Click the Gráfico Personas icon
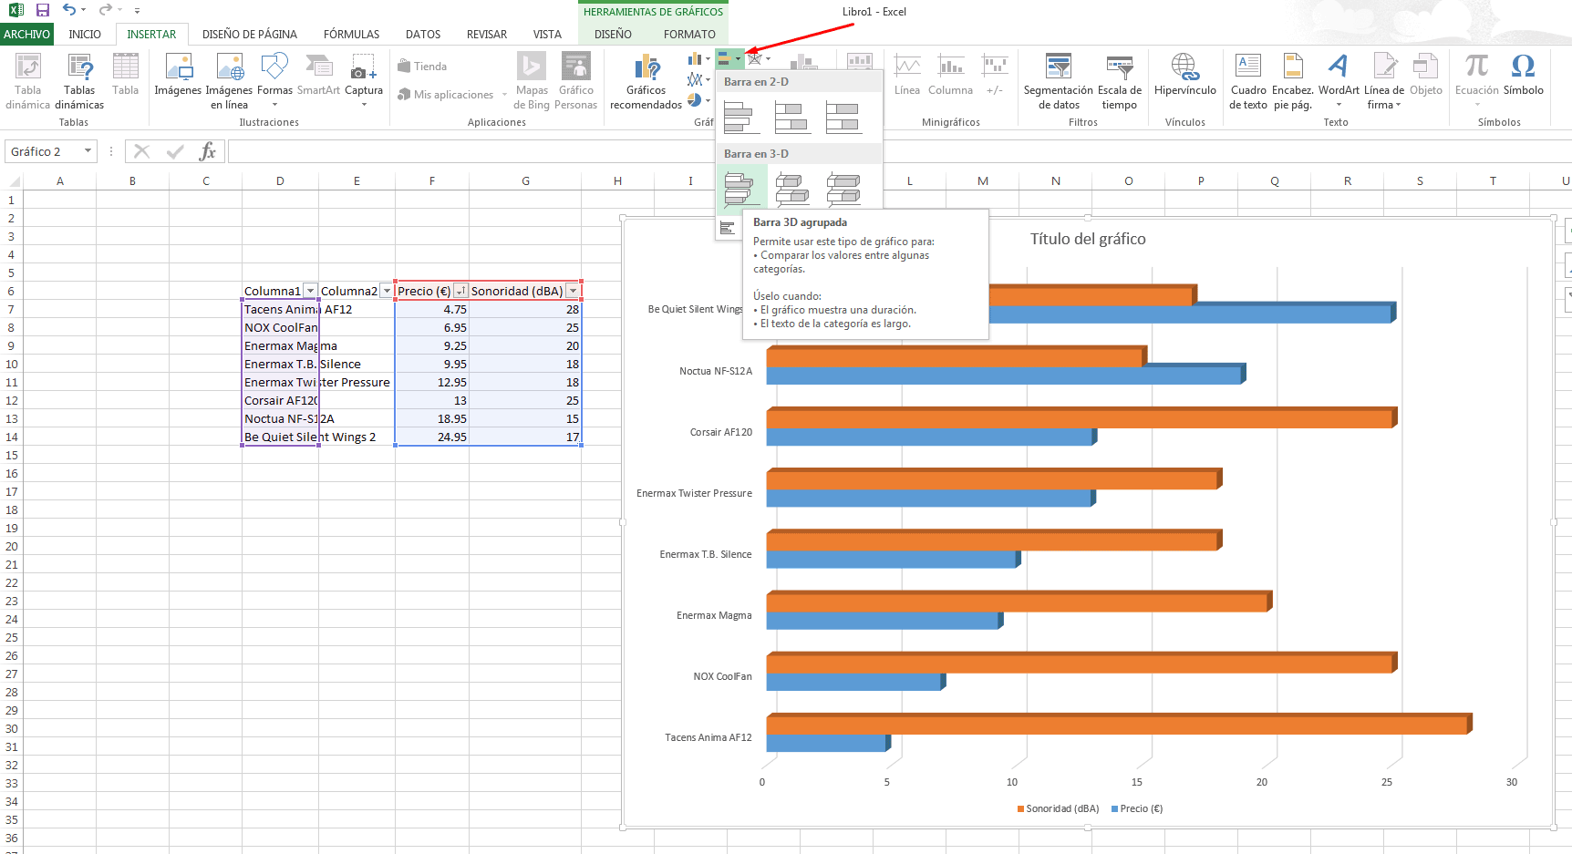The width and height of the screenshot is (1572, 854). coord(575,80)
